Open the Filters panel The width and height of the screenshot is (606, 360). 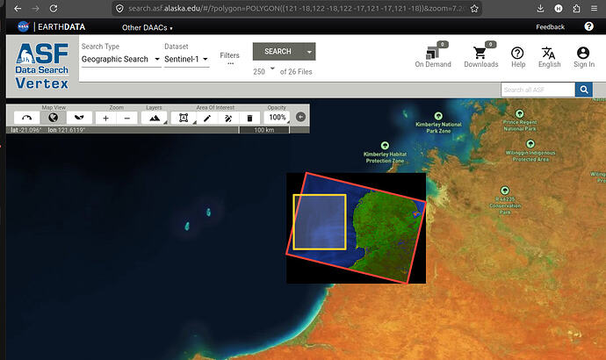(229, 58)
